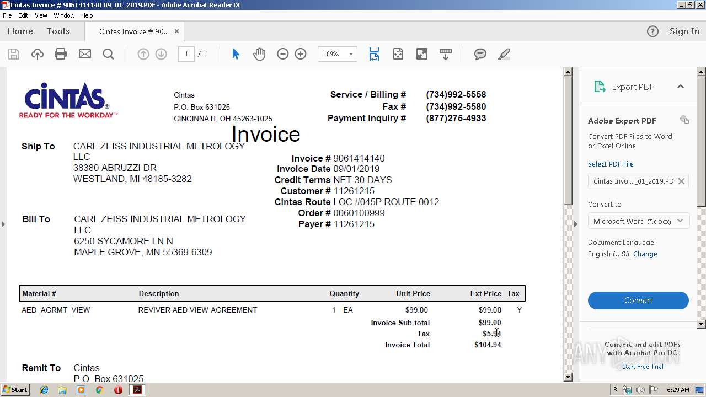Screen dimensions: 706x397
Task: Open Chrome from the taskbar
Action: click(x=99, y=390)
